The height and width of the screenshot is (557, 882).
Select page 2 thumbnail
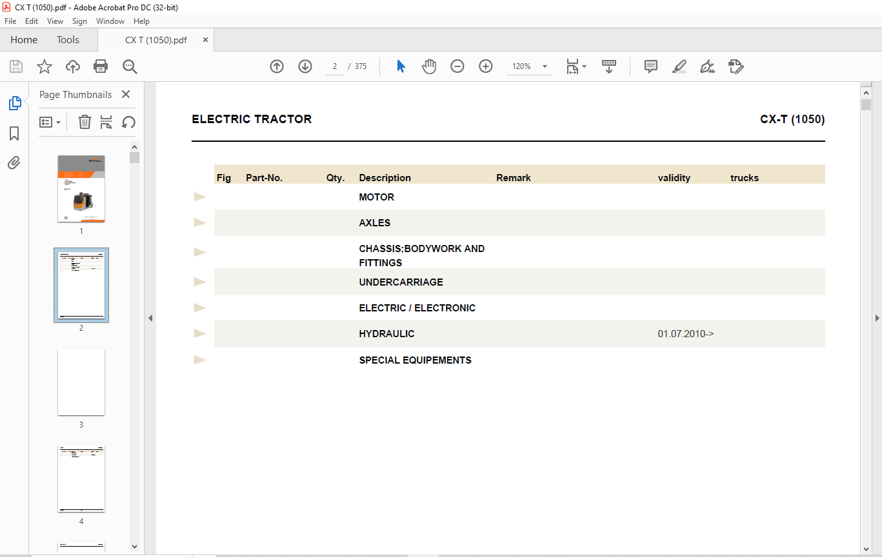click(81, 285)
